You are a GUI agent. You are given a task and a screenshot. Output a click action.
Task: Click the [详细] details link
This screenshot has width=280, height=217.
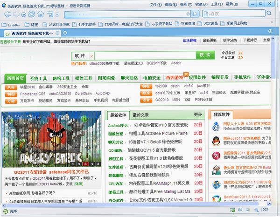pyautogui.click(x=78, y=184)
